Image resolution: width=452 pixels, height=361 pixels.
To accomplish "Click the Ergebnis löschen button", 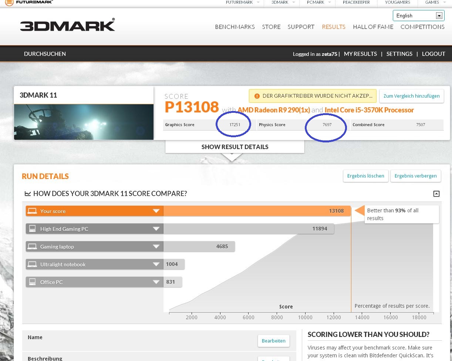I will (366, 176).
